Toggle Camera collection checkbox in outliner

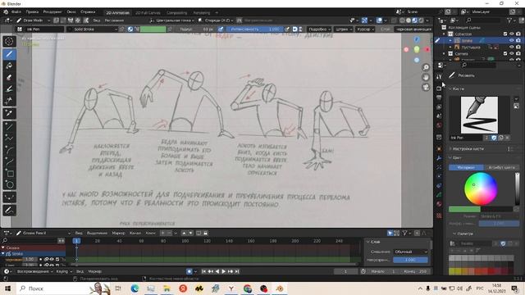click(505, 53)
